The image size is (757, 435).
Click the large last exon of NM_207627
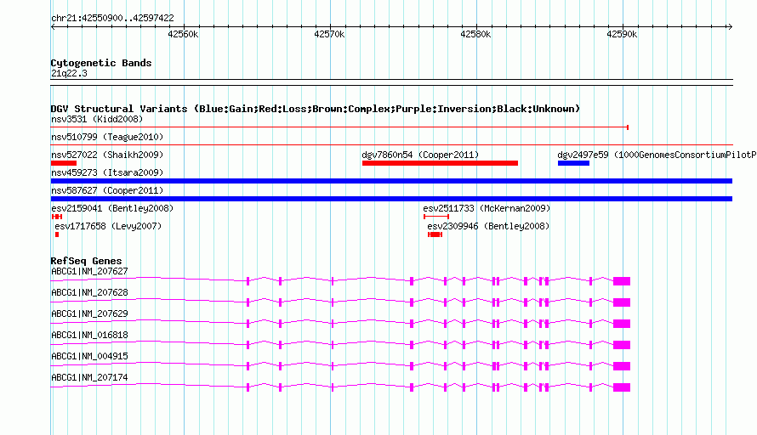click(622, 281)
